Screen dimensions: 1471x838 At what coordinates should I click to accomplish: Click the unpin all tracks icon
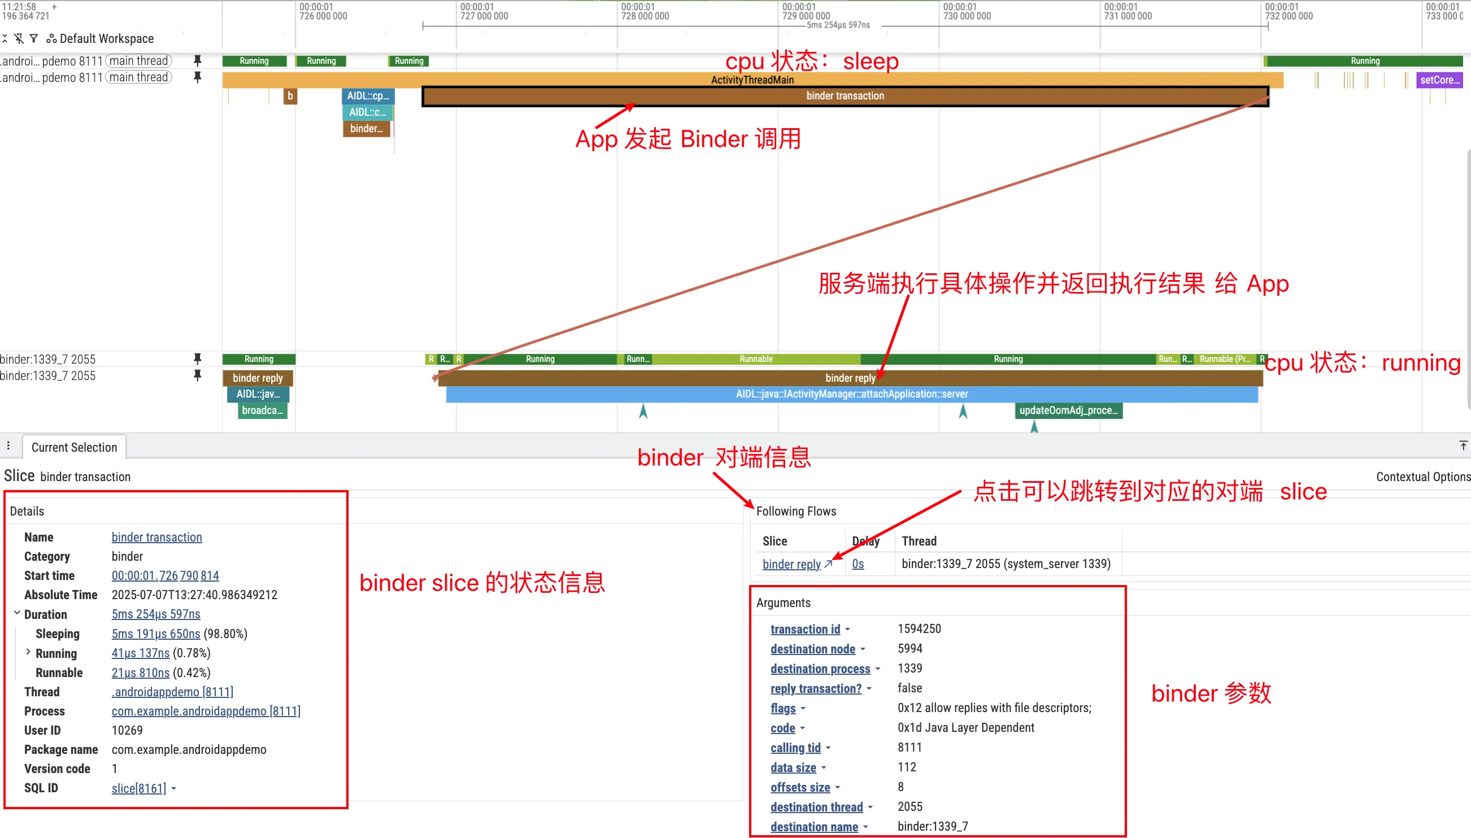coord(19,38)
